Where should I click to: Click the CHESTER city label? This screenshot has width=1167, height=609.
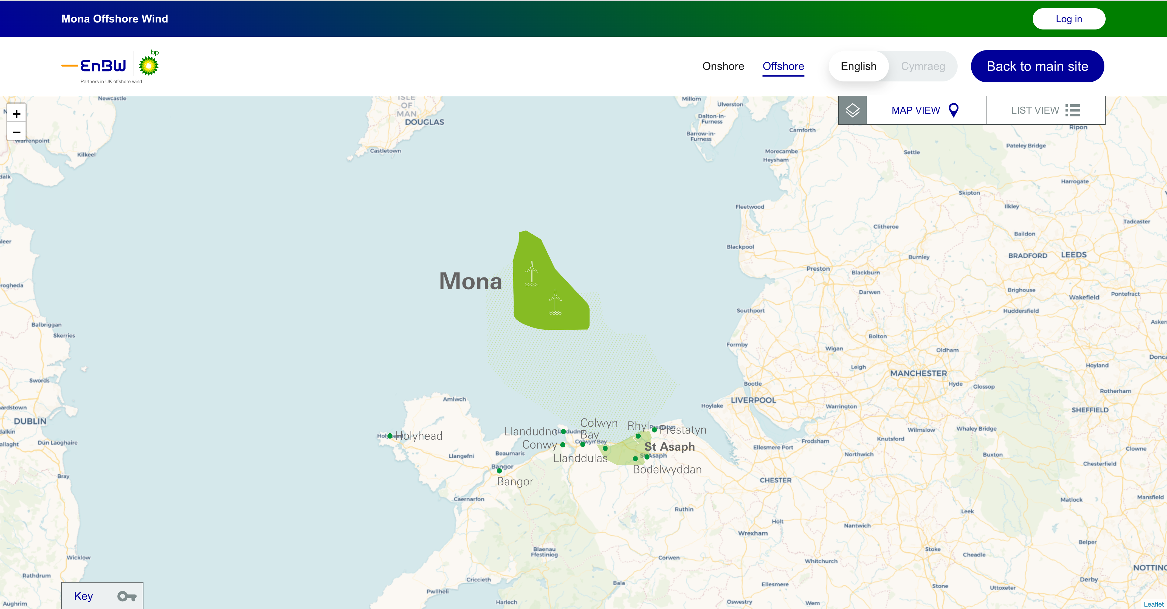(776, 480)
